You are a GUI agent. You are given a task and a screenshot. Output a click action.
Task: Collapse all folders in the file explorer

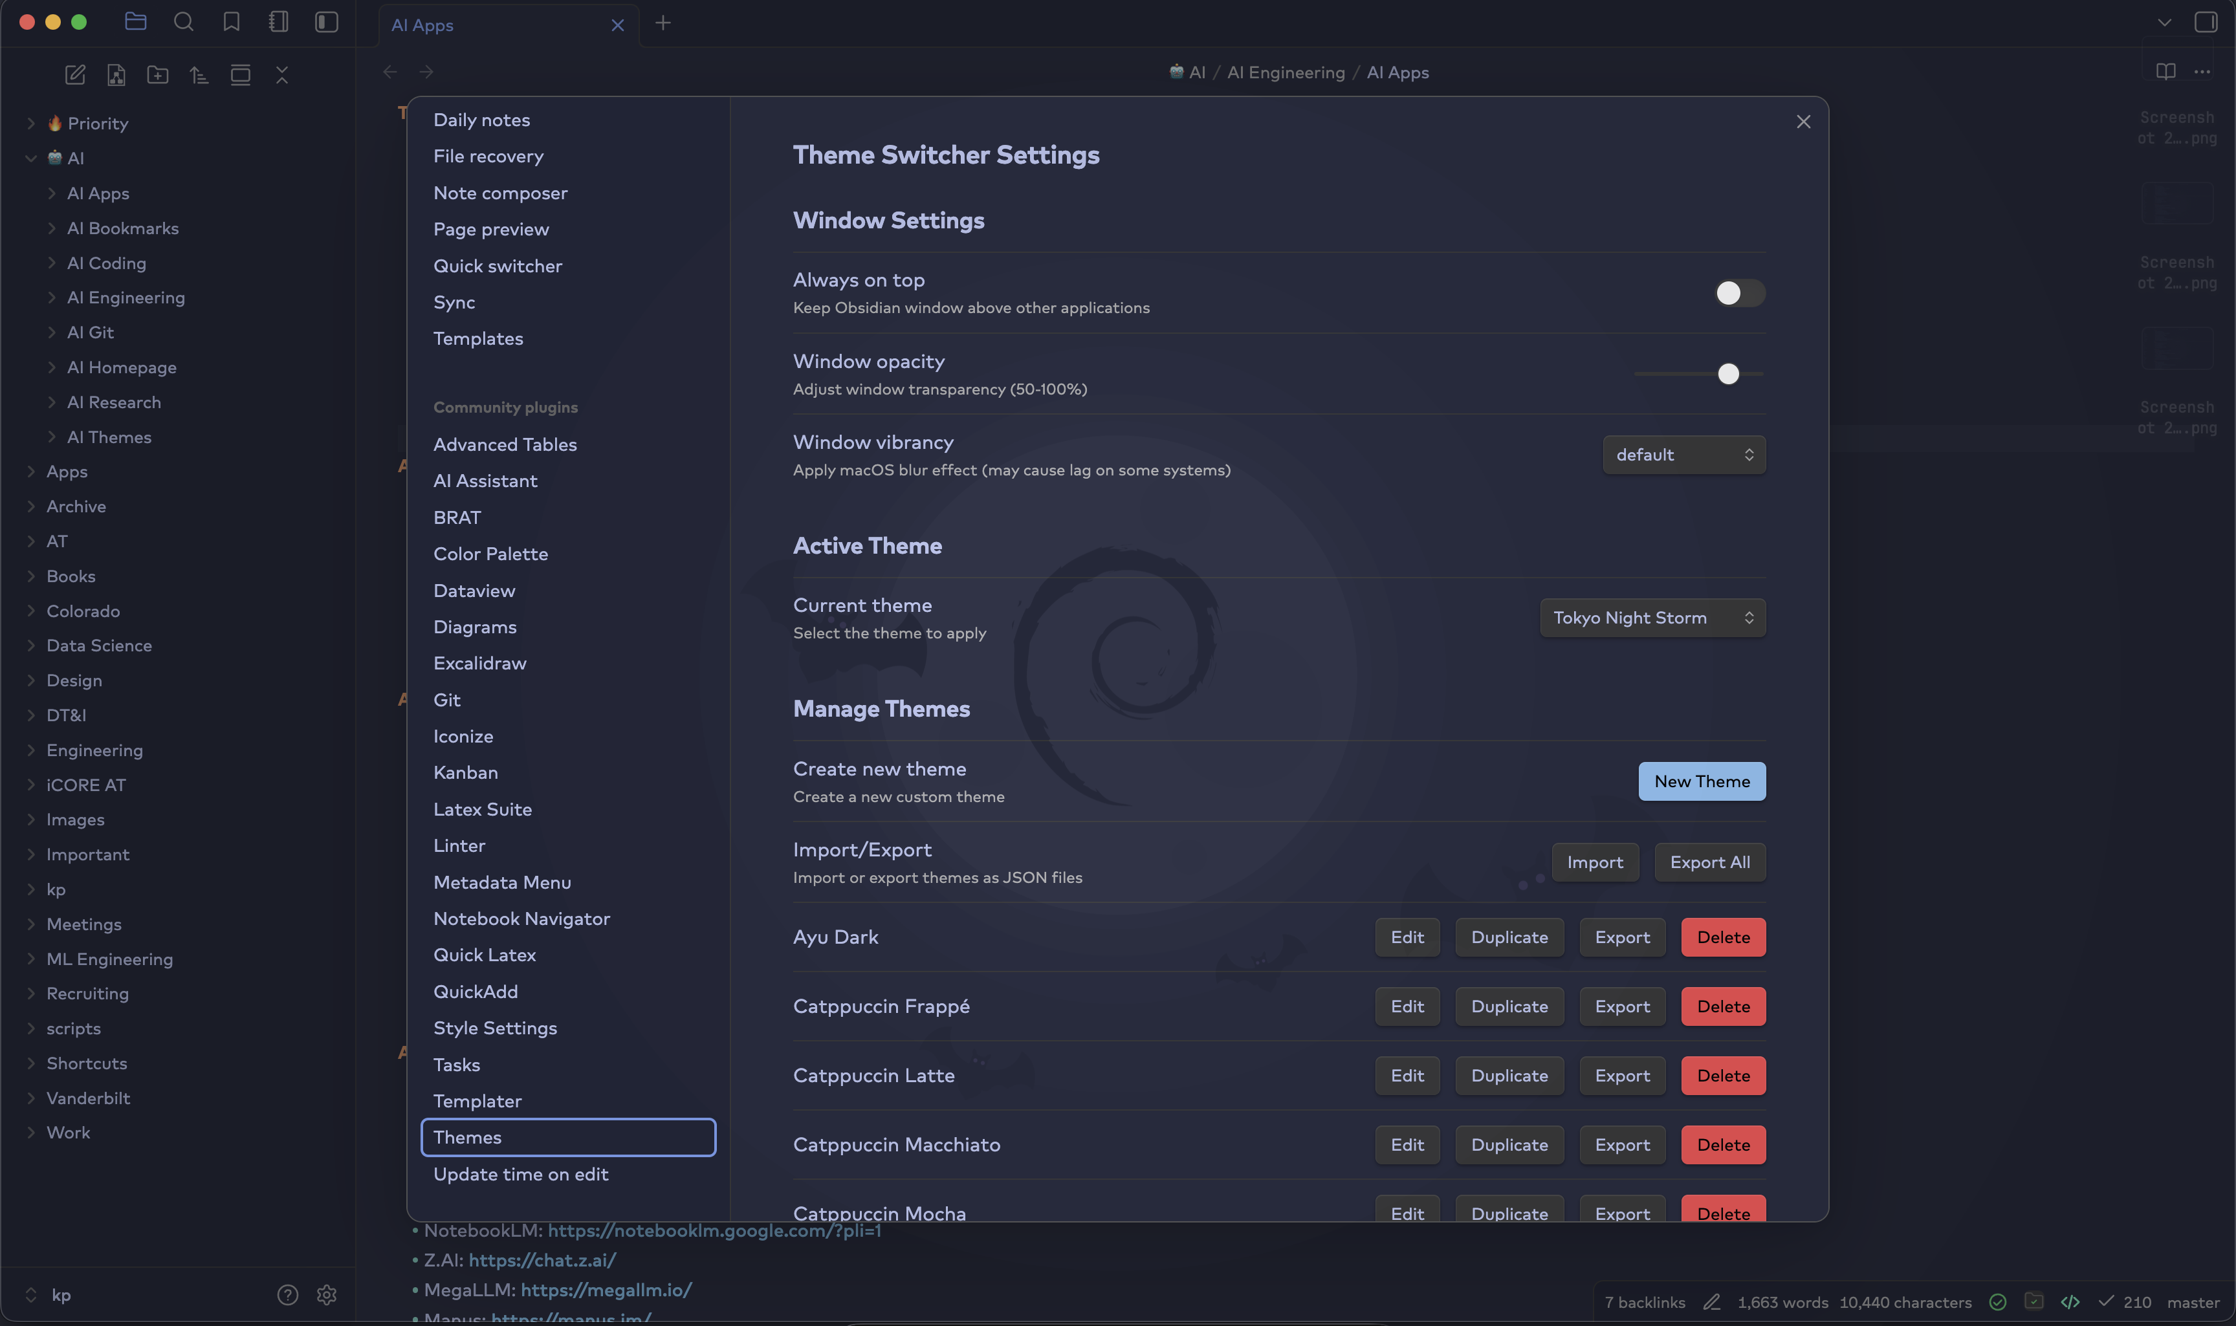coord(281,75)
